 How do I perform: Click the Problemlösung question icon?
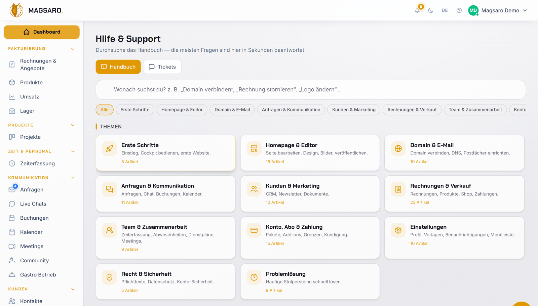(254, 277)
